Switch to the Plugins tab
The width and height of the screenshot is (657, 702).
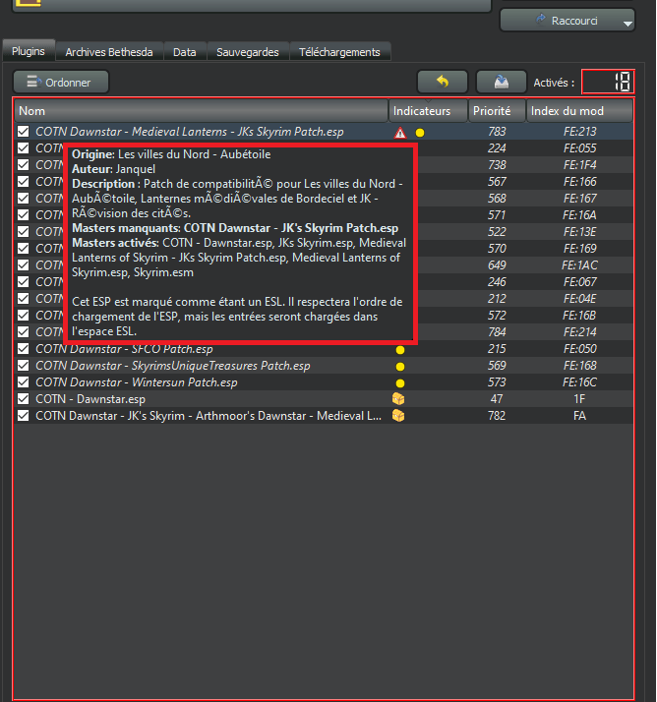tap(29, 51)
